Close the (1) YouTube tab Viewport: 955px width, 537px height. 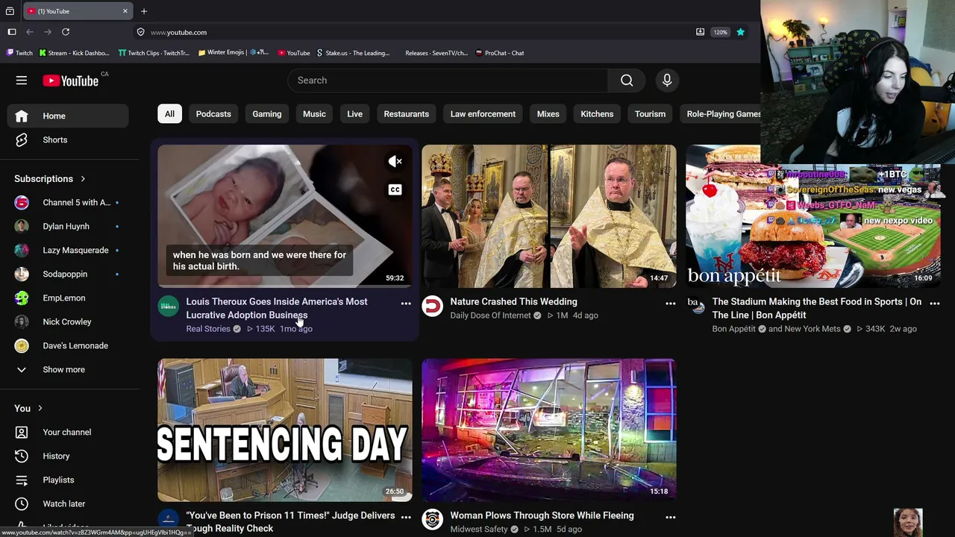coord(125,11)
